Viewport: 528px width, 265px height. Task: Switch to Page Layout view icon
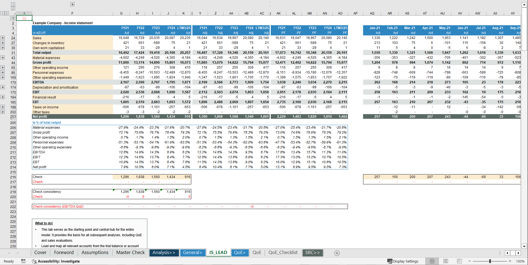(446, 261)
